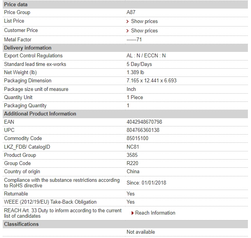This screenshot has width=251, height=238.
Task: Select the WEEE Take-Back Obligation value Yes
Action: point(130,202)
